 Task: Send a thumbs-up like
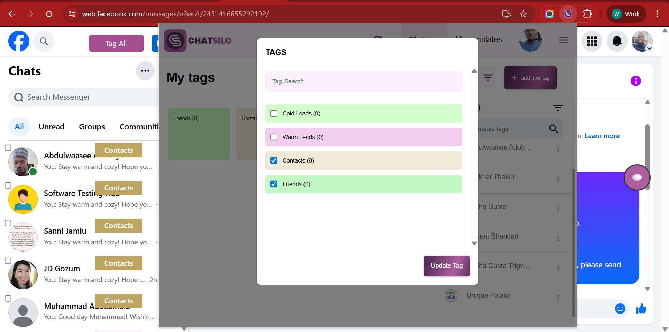coord(641,309)
